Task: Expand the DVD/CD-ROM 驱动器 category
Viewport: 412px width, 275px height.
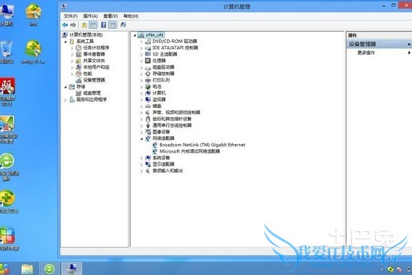Action: point(141,41)
